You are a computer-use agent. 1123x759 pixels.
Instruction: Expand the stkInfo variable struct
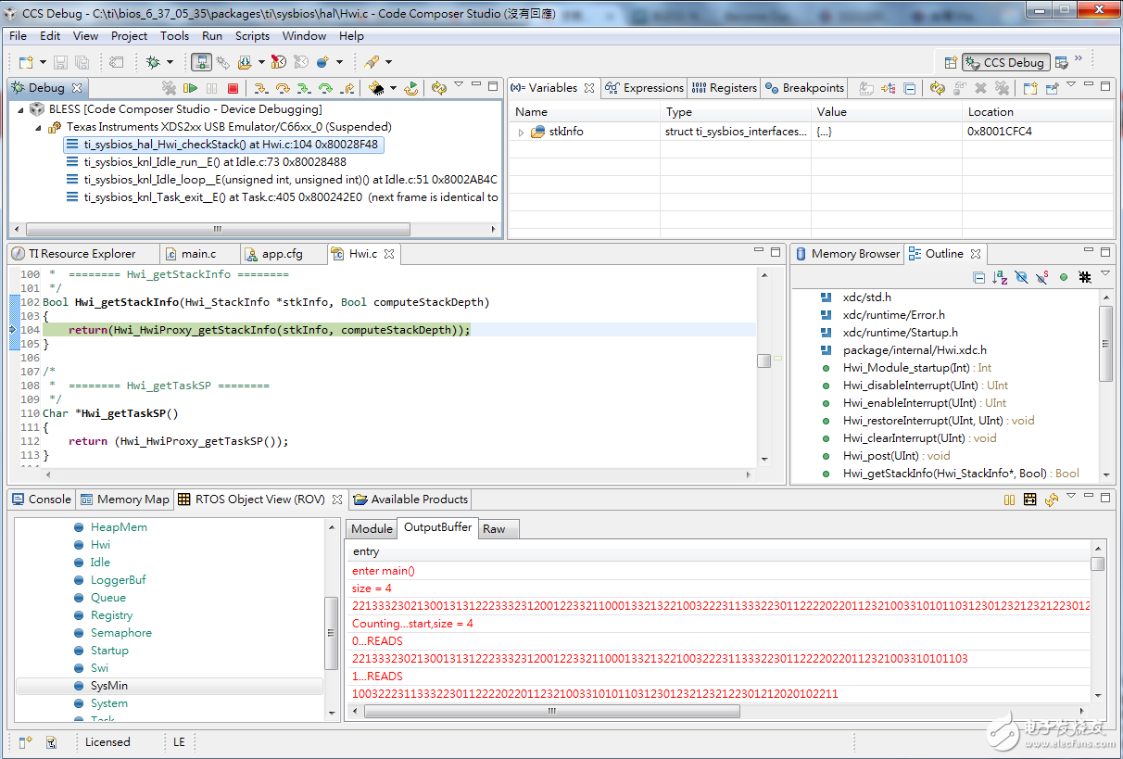tap(521, 133)
